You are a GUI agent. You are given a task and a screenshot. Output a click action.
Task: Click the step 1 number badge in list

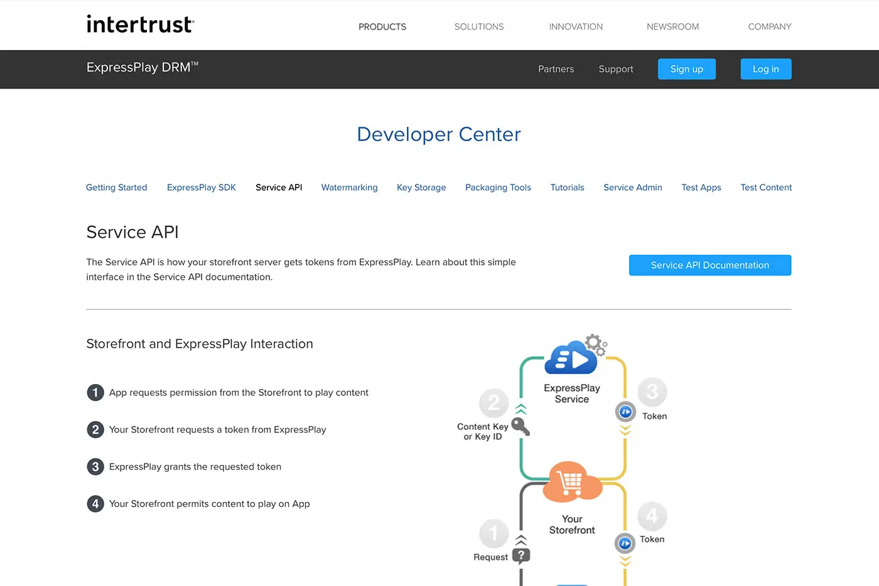pyautogui.click(x=95, y=393)
